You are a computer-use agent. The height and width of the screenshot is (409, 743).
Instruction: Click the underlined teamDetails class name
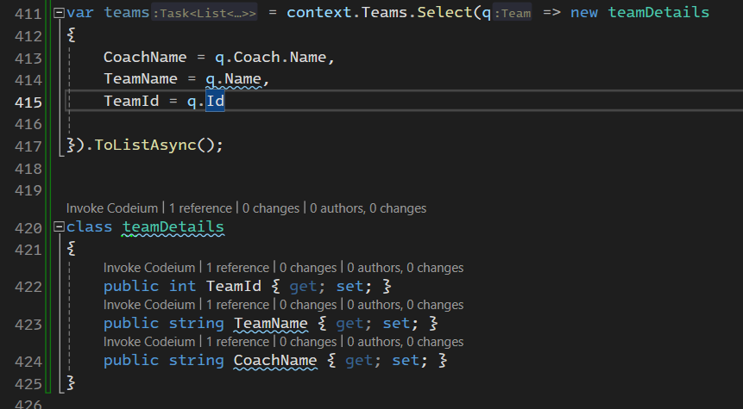point(173,227)
